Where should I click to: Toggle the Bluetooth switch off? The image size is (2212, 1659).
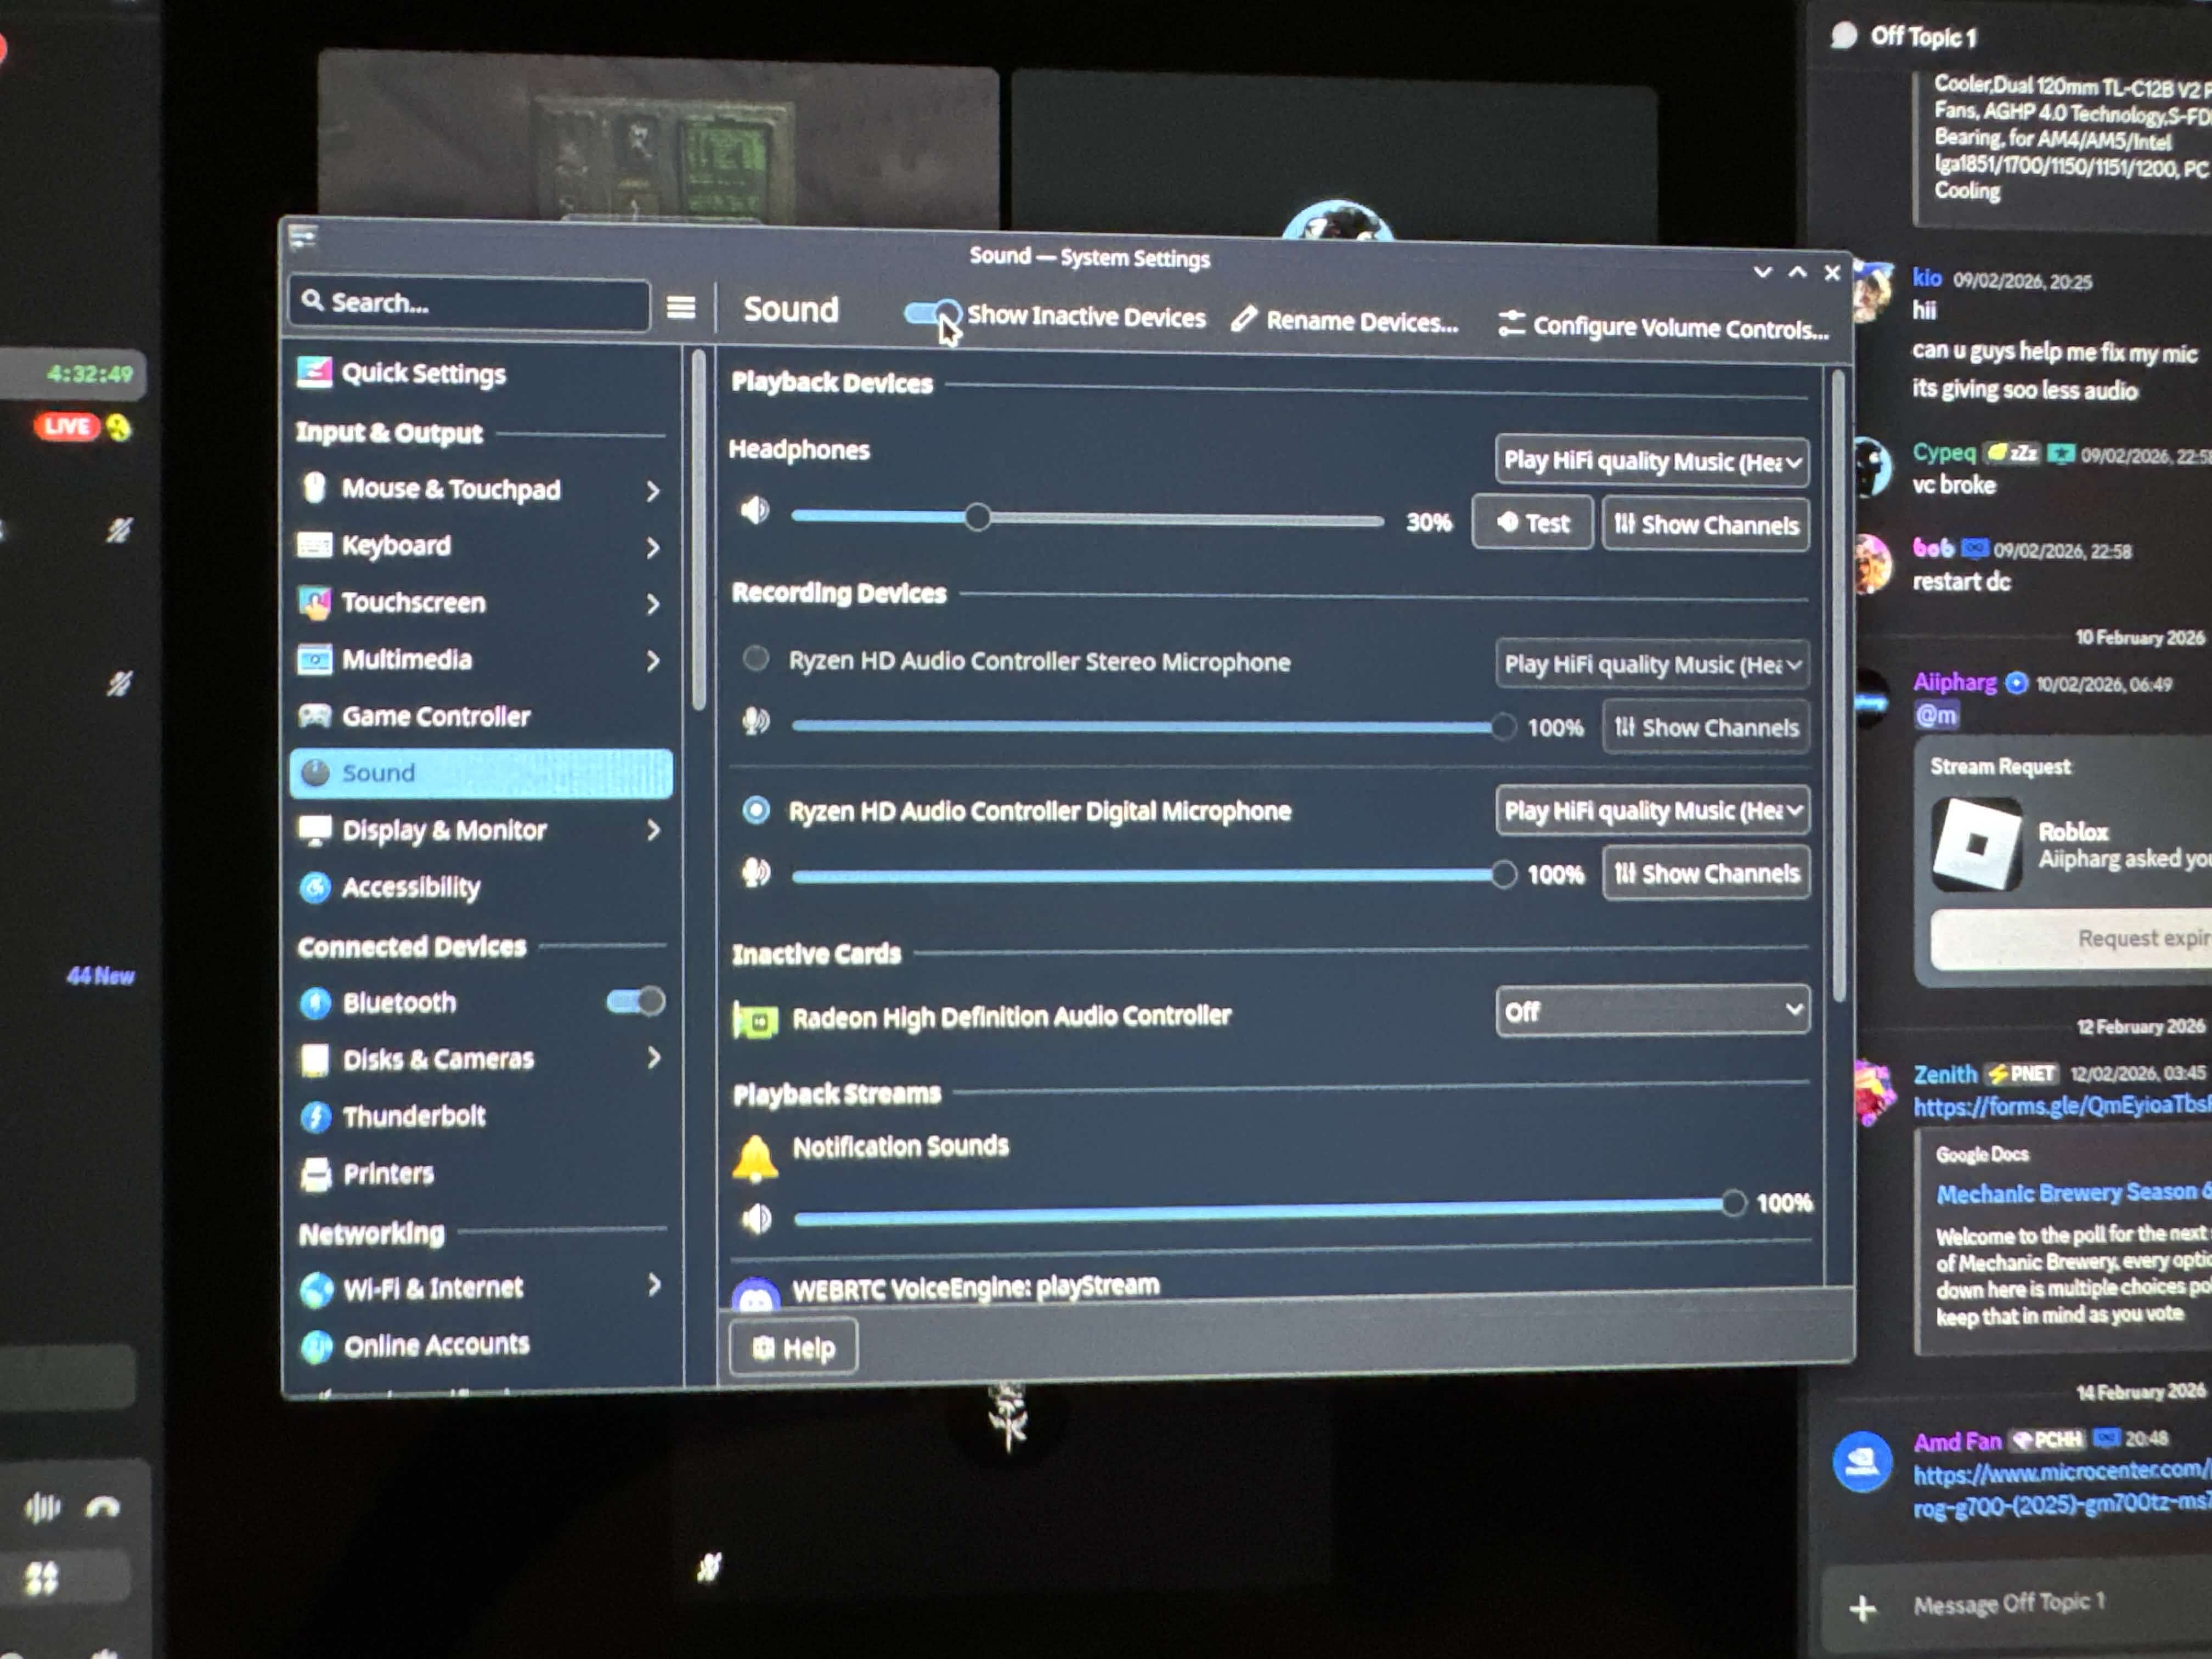pyautogui.click(x=636, y=1001)
